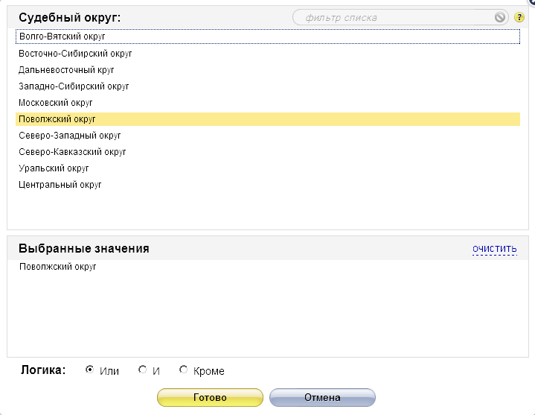Click the Отмена button
Screen dimensions: 535x415
click(x=322, y=397)
